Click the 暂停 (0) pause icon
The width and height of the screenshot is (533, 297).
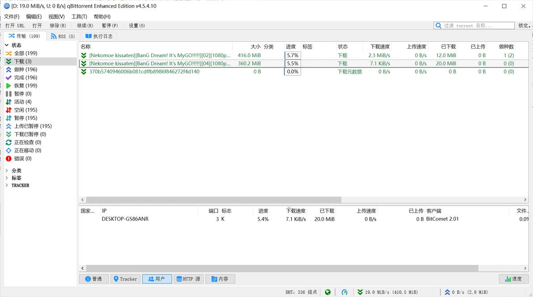8,94
